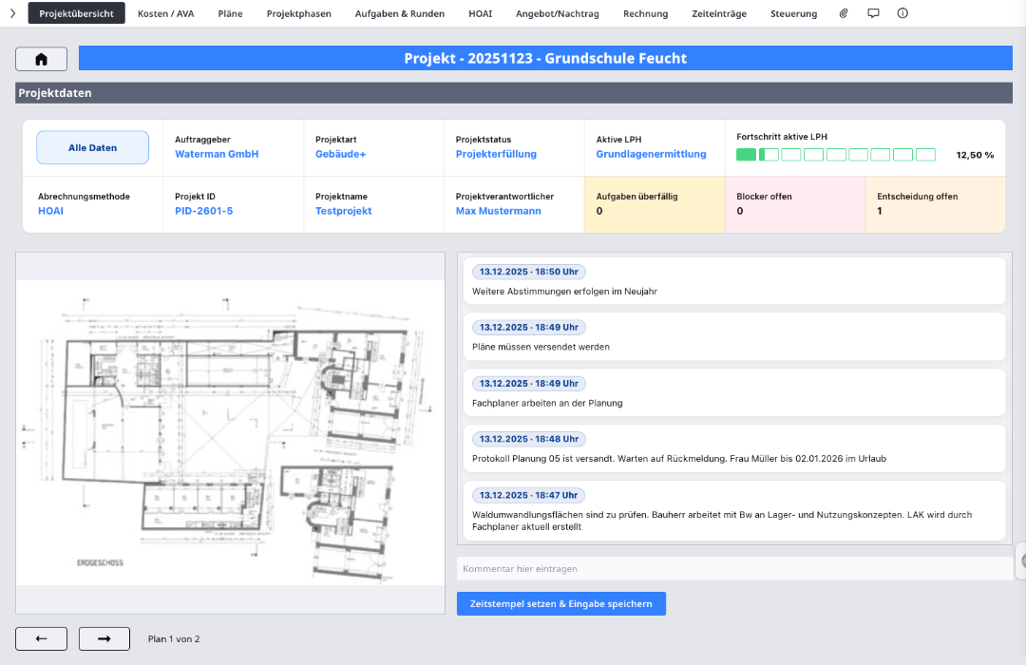Click the Projektdaten section header
This screenshot has height=665, width=1026.
[514, 93]
